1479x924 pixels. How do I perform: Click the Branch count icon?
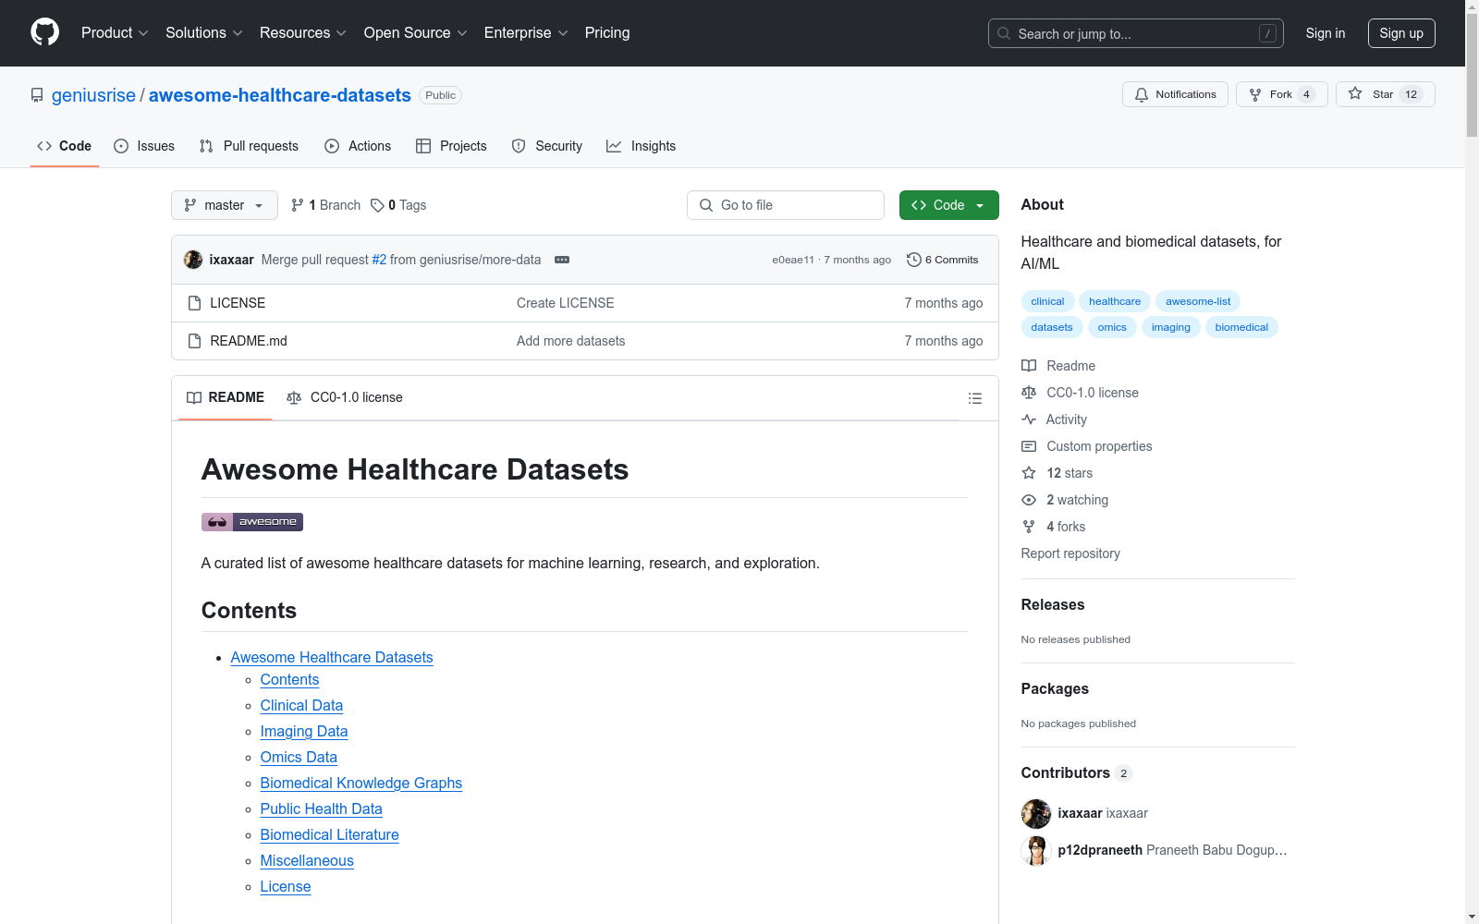[298, 205]
